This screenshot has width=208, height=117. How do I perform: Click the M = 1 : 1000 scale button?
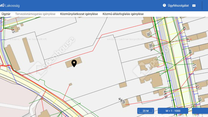(x=173, y=111)
